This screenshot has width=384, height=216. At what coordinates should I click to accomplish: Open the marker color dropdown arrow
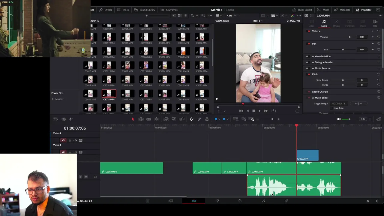point(227,119)
